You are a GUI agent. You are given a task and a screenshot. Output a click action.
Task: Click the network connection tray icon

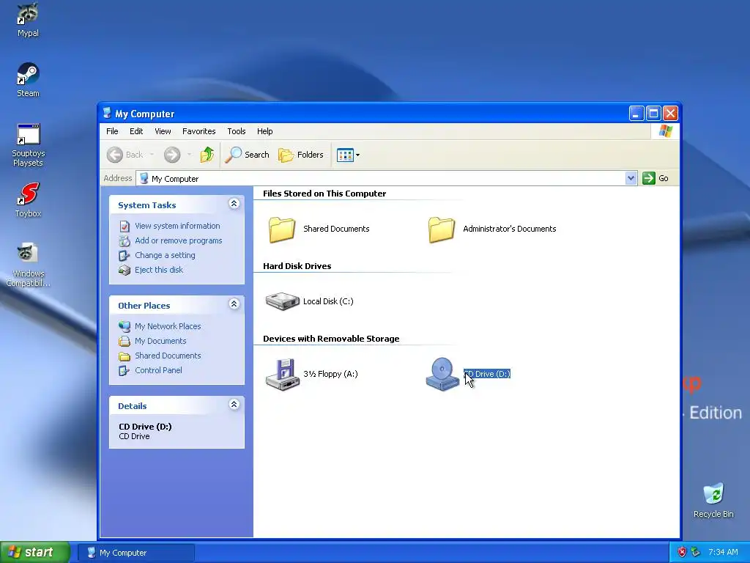point(696,552)
